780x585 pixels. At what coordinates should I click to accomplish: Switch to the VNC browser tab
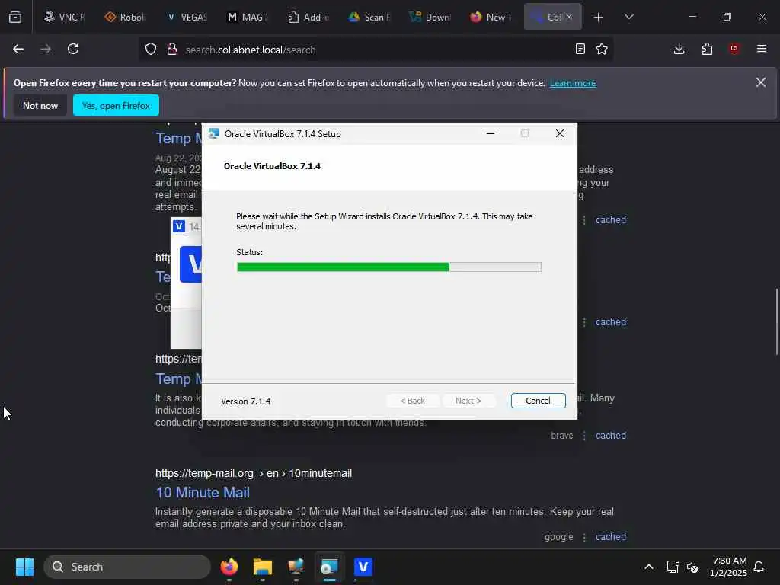point(65,17)
